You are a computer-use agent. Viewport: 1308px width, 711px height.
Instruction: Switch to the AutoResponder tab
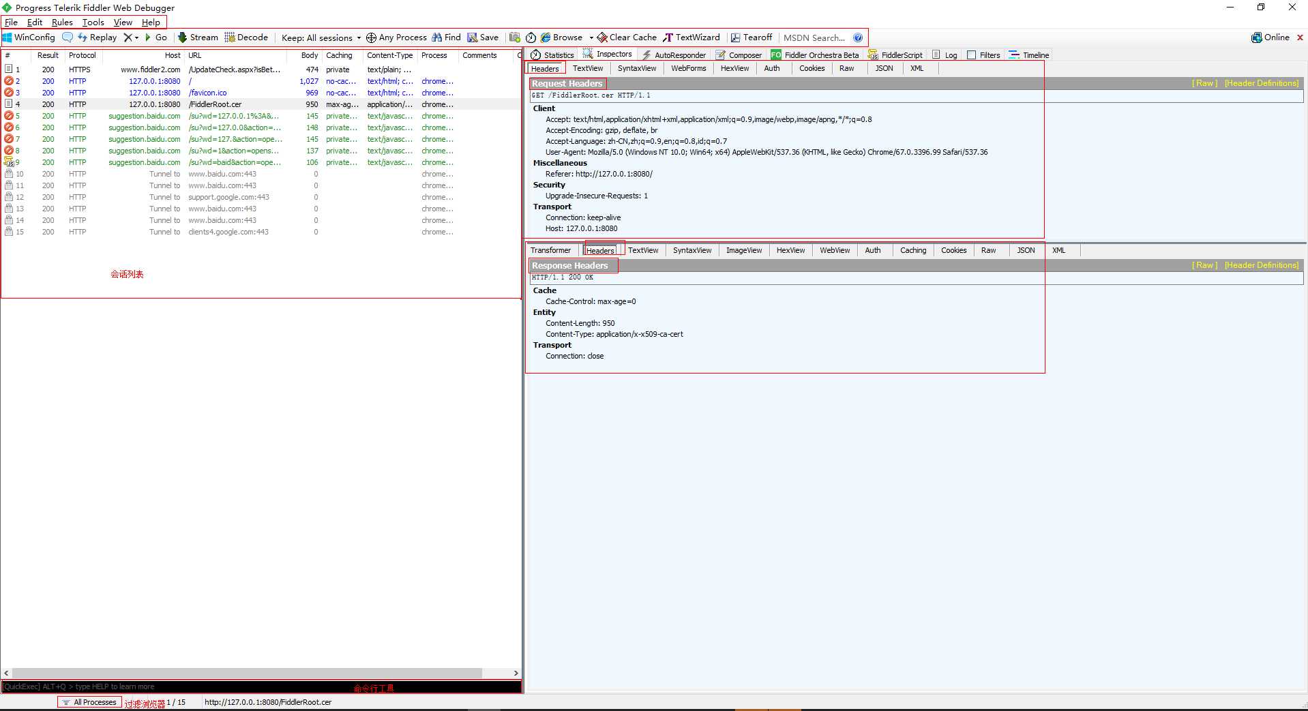(x=674, y=55)
